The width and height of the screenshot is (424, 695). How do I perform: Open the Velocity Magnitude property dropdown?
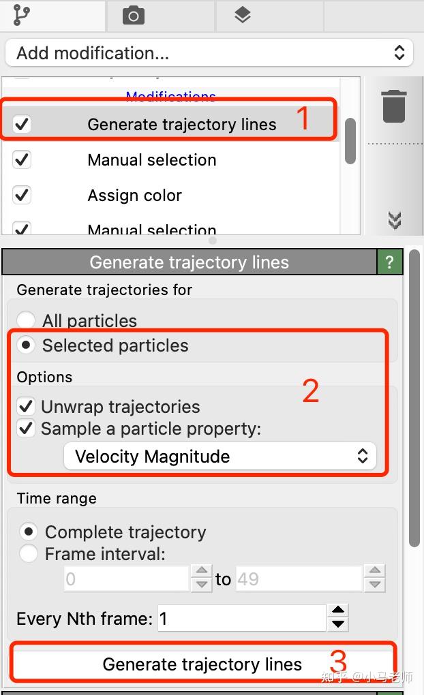coord(219,457)
